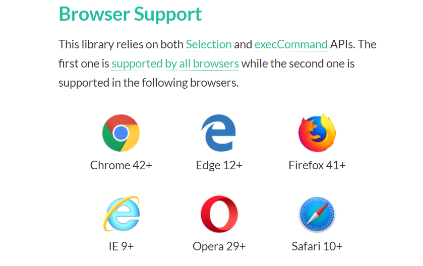Click the Safari compass icon
Viewport: 423px width, 266px height.
click(317, 214)
